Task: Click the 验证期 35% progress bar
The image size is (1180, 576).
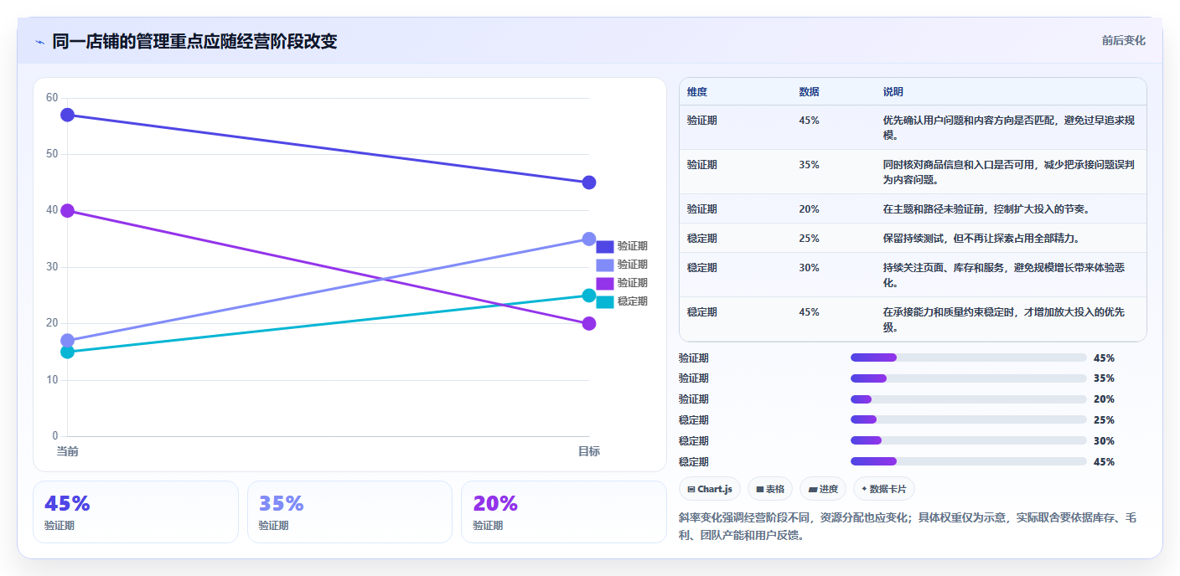Action: [968, 378]
